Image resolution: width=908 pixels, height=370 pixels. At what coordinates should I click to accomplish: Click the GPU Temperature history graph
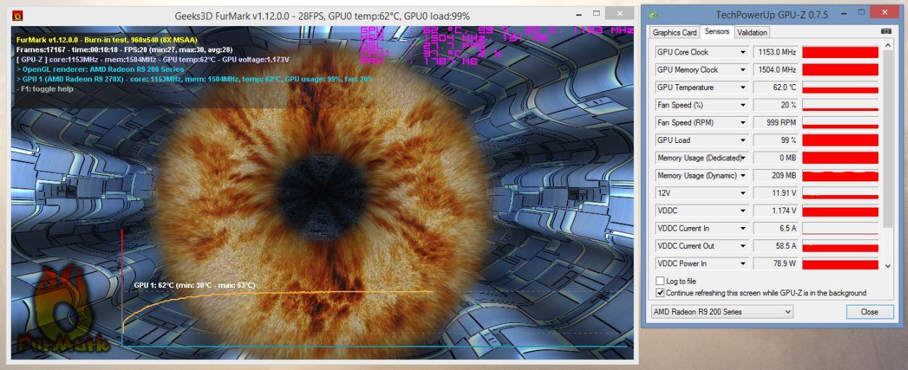841,87
